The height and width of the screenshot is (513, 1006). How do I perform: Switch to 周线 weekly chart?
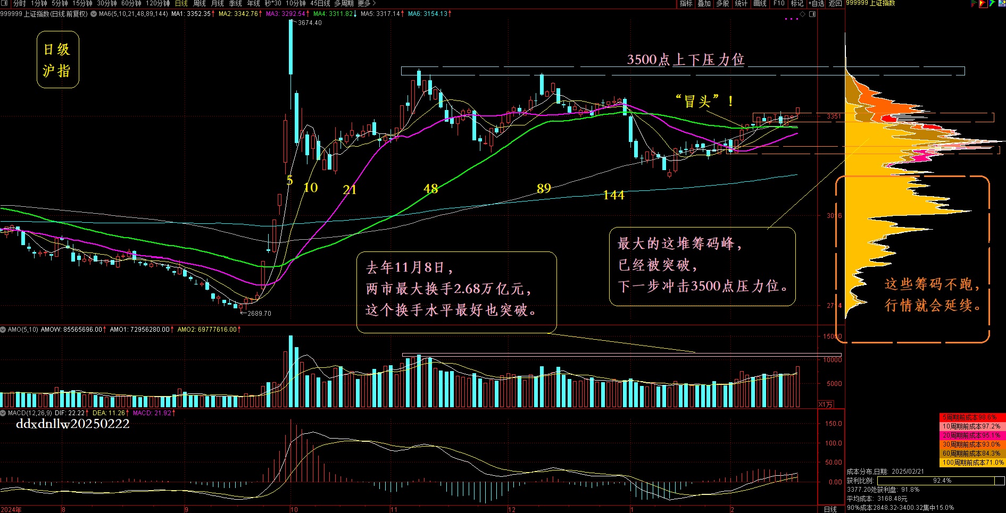coord(199,3)
